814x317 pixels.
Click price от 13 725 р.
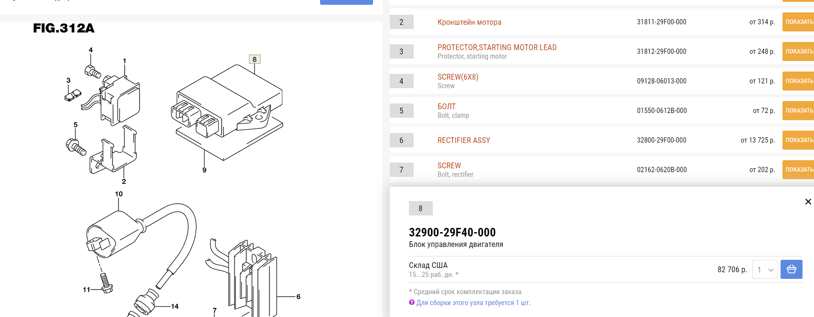click(x=758, y=140)
